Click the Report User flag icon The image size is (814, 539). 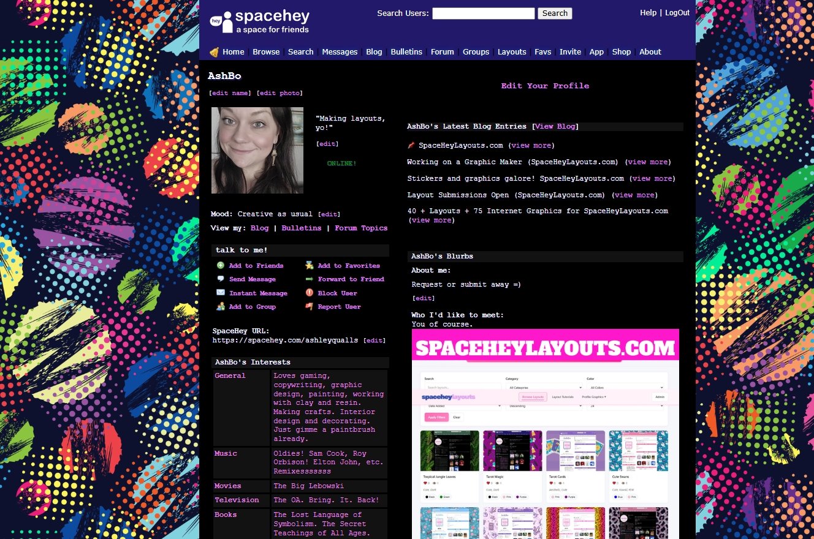pos(310,306)
